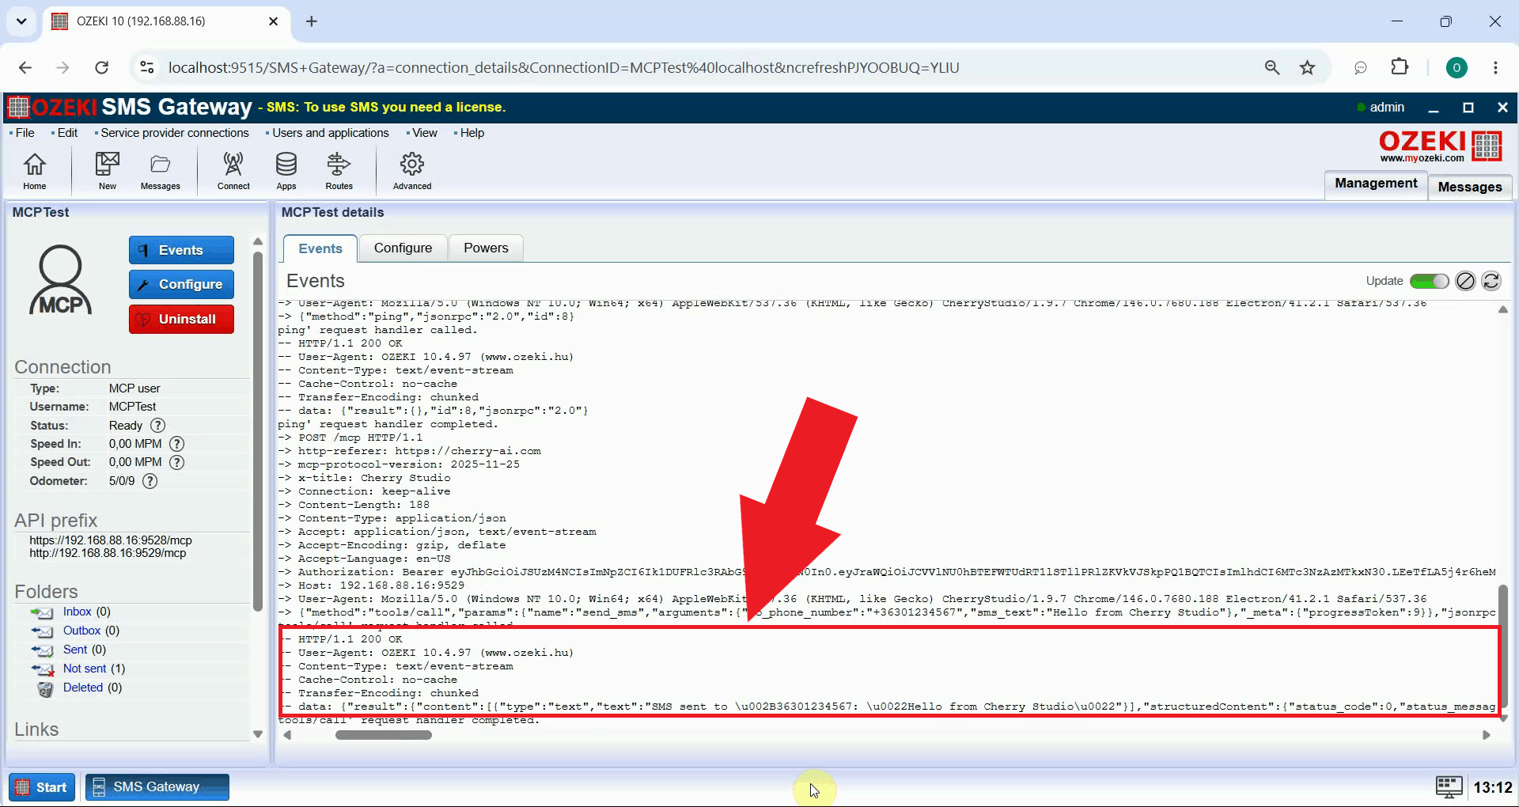Click the OZEKI myozeki.com logo
1519x807 pixels.
[1440, 146]
